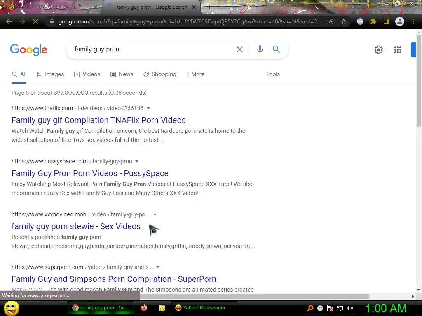Clear the search box with the X
422x316 pixels.
239,49
